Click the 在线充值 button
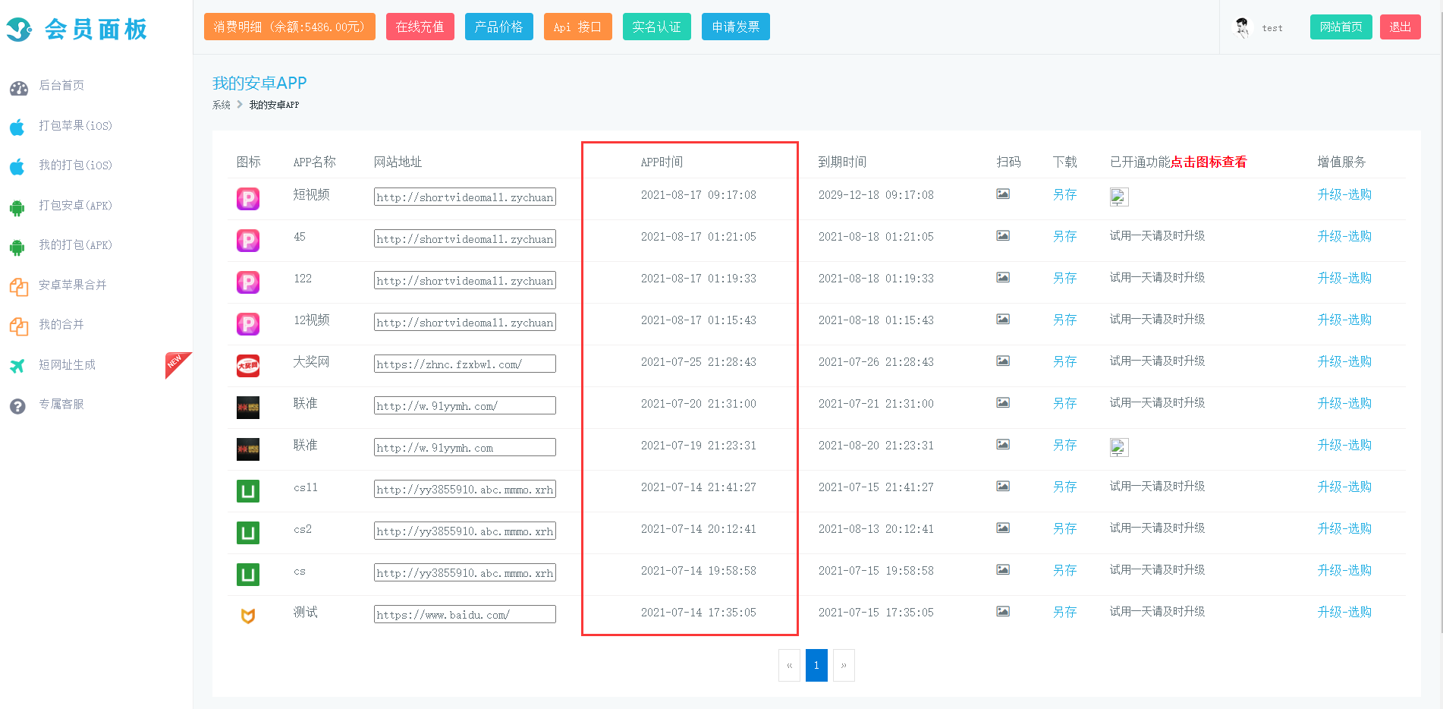 pyautogui.click(x=420, y=27)
